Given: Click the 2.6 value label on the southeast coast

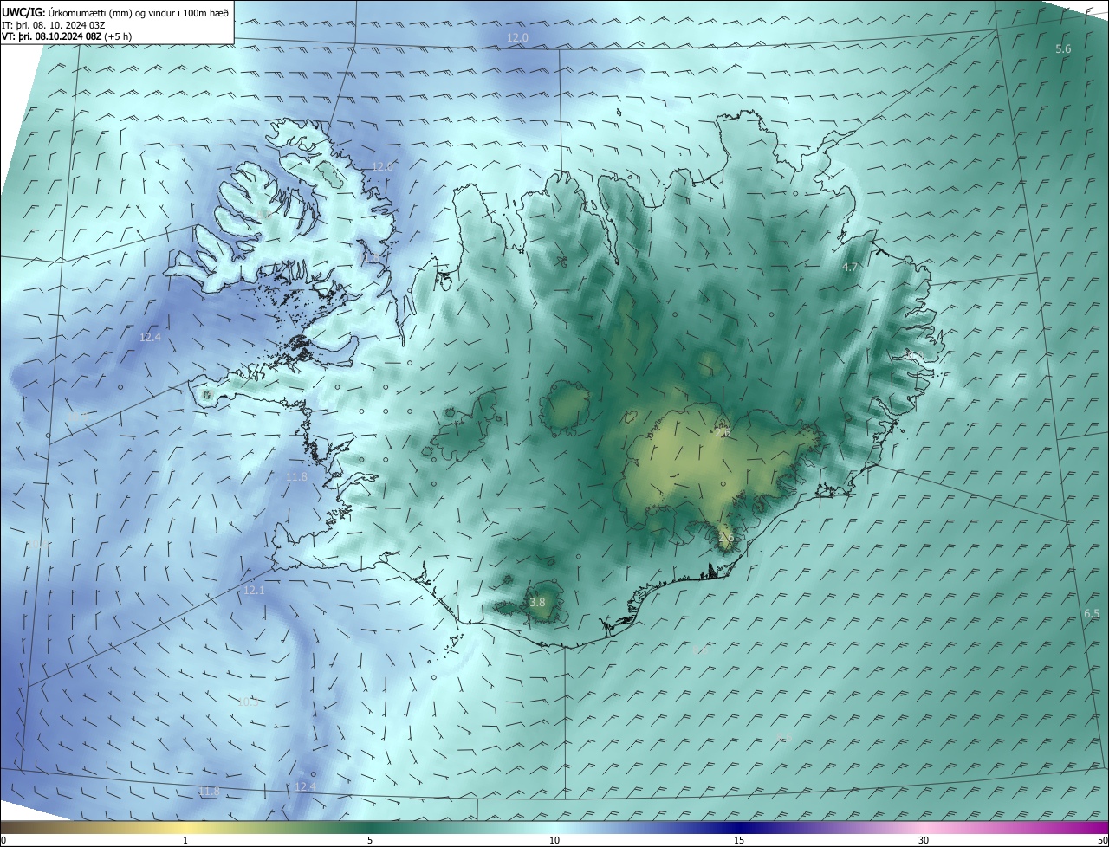Looking at the screenshot, I should pos(726,537).
